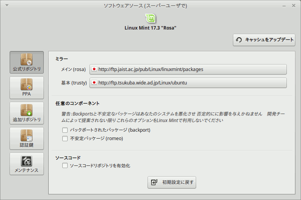
Task: Click the Linux Mint 17.3 "Rosa" title text
Action: click(150, 28)
